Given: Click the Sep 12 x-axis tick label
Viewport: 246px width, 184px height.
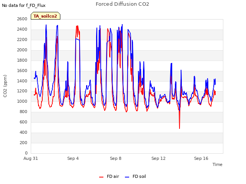Looking at the screenshot, I should (x=158, y=158).
